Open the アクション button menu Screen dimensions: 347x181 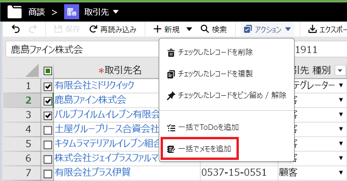click(267, 29)
